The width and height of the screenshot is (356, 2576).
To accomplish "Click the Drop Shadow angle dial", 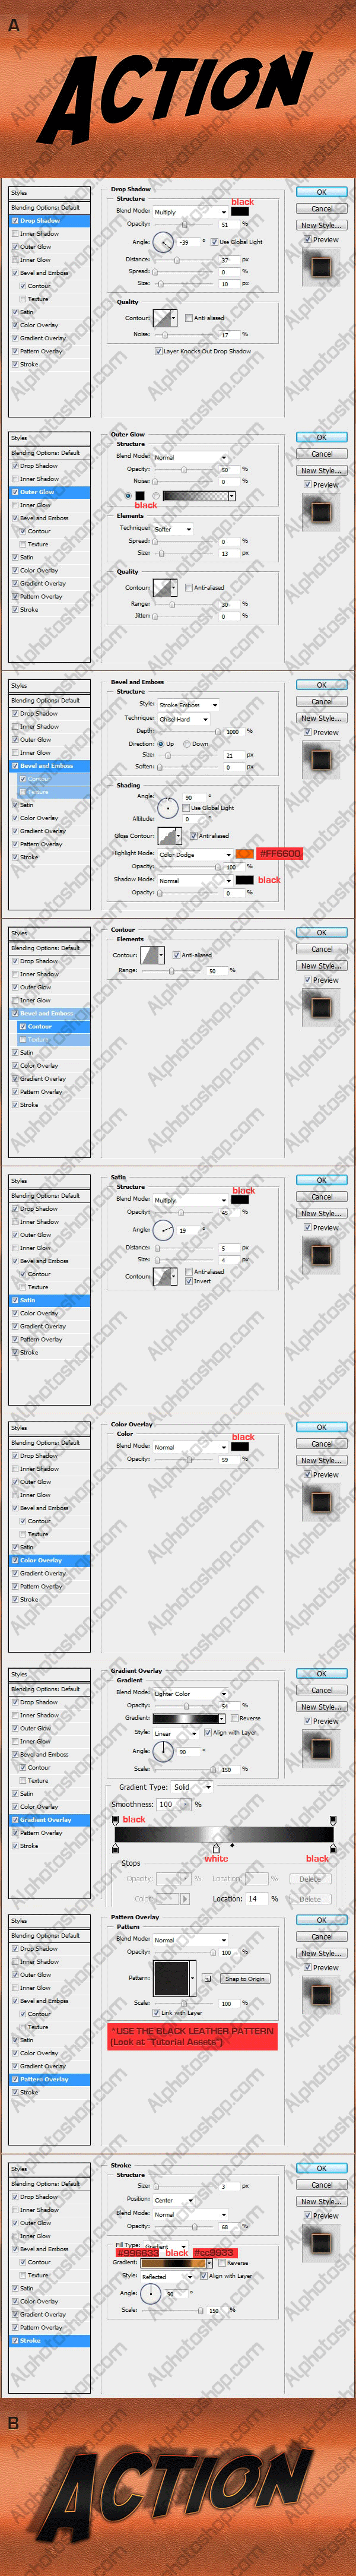I will (x=163, y=241).
